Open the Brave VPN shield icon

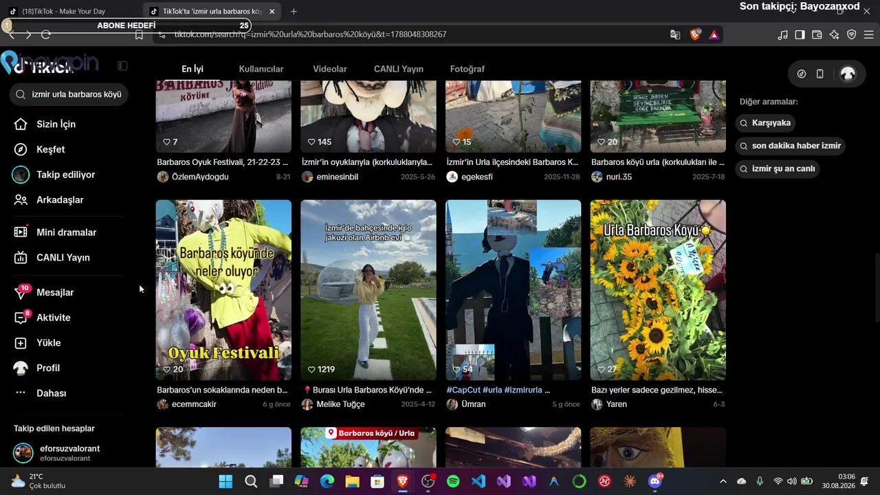tap(851, 34)
